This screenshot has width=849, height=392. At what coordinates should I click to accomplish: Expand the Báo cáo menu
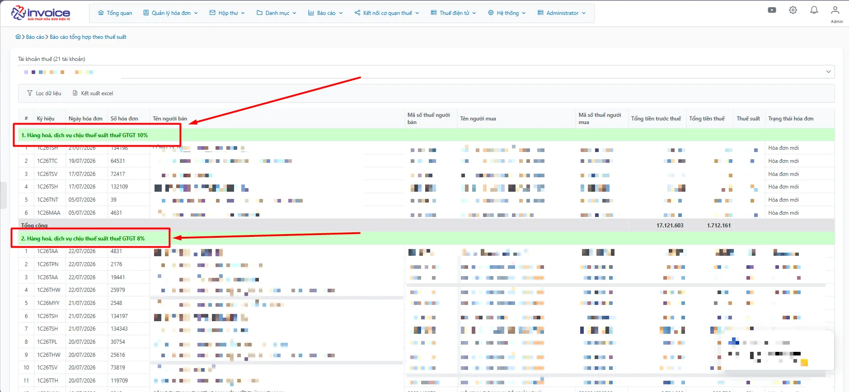[x=325, y=13]
